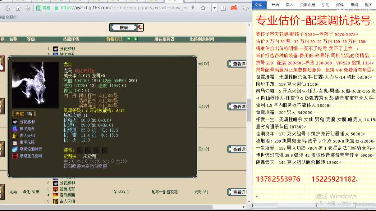Sort price ascending with green up arrow
376x211 pixels.
click(x=129, y=39)
